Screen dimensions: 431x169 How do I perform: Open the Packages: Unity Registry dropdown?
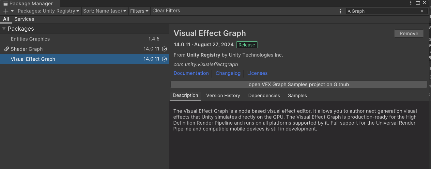(49, 11)
